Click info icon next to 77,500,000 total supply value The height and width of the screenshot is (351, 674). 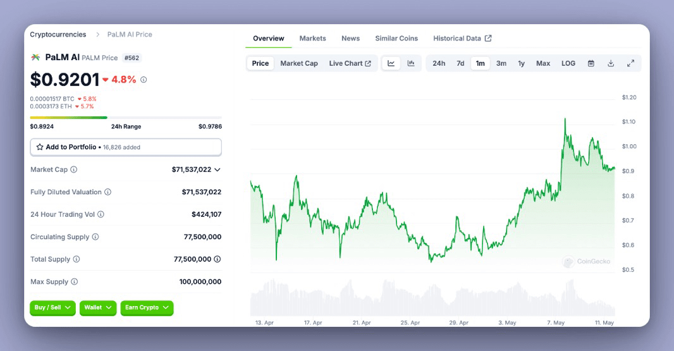218,259
